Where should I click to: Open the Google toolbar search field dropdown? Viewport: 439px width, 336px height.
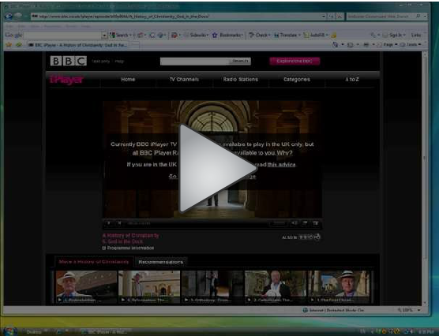104,35
